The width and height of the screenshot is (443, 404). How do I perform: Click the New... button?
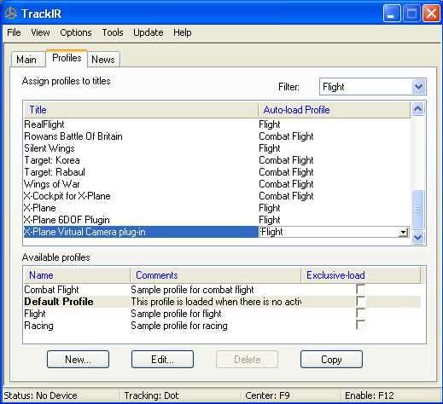78,360
